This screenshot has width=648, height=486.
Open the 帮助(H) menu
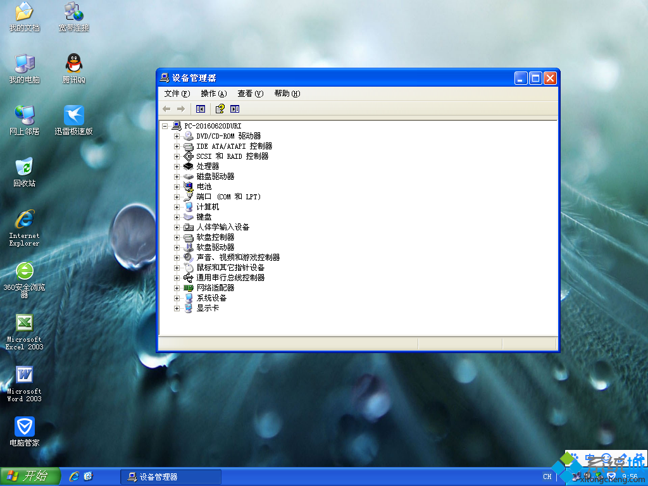point(287,94)
